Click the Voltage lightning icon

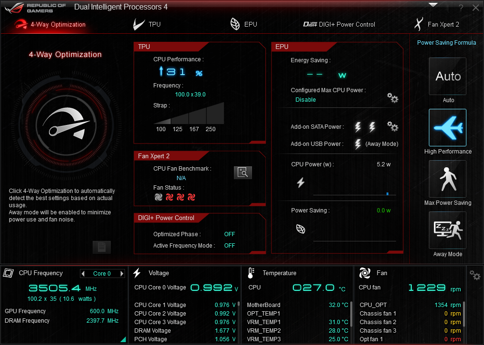pyautogui.click(x=137, y=273)
